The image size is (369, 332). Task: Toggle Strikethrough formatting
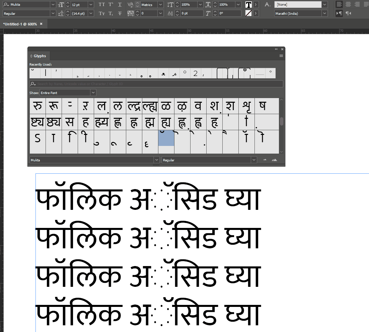tap(120, 13)
